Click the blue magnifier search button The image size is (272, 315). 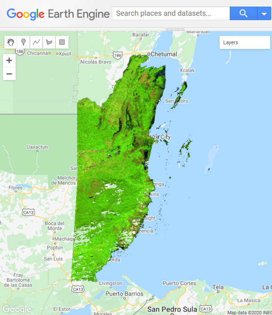tap(243, 14)
